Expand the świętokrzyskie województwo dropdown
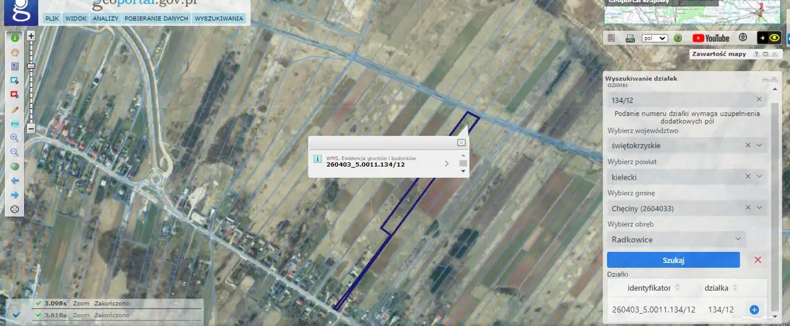Viewport: 790px width, 326px height. [x=760, y=146]
